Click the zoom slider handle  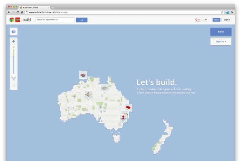tap(14, 76)
